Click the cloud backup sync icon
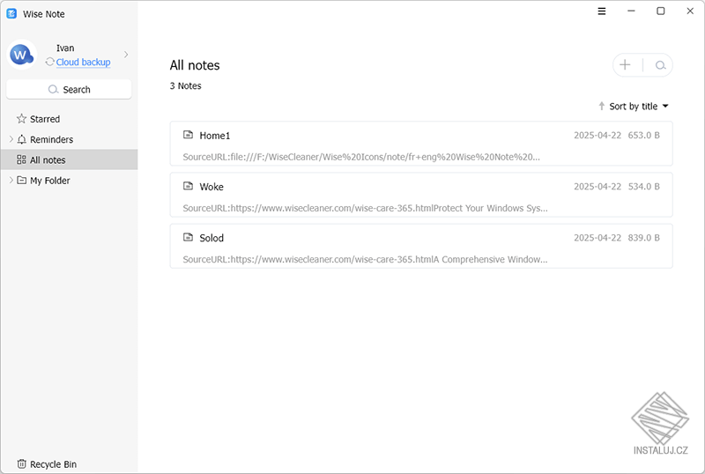Screen dimensions: 705x474 [49, 62]
